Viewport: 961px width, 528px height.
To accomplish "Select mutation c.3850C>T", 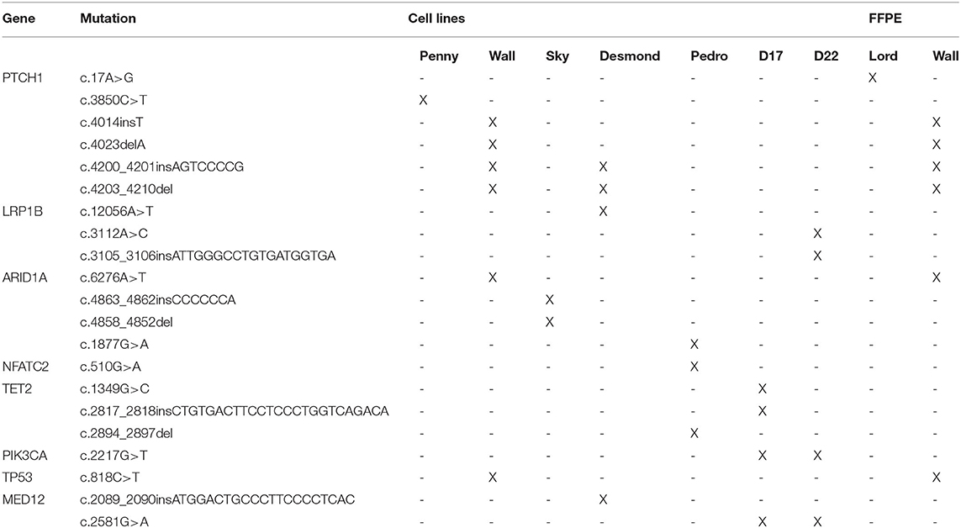I will (114, 100).
